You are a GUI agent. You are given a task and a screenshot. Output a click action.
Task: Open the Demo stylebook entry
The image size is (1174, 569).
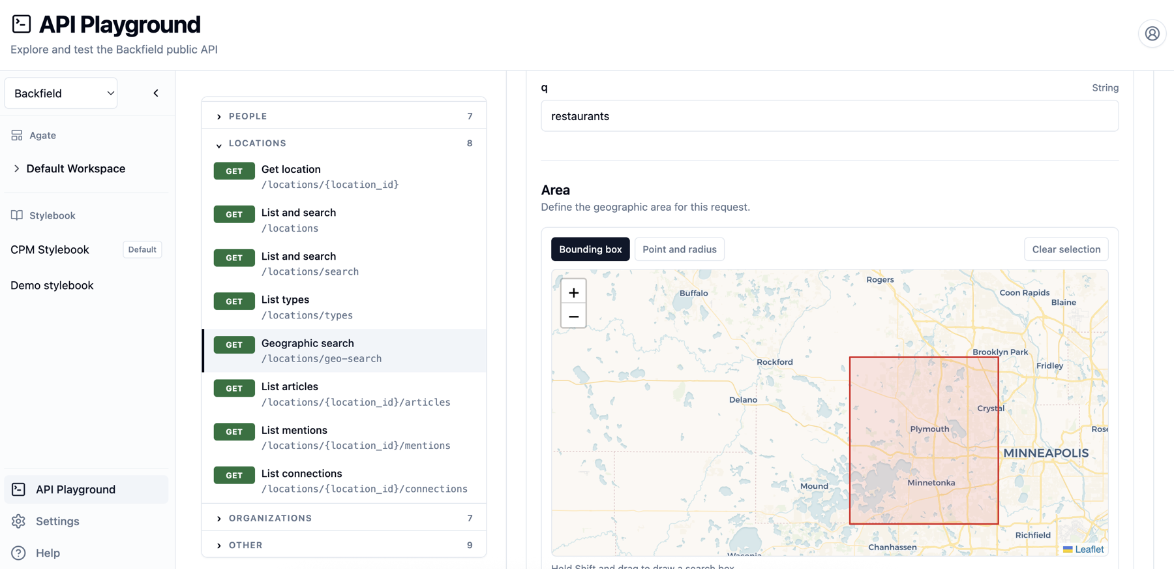coord(52,285)
